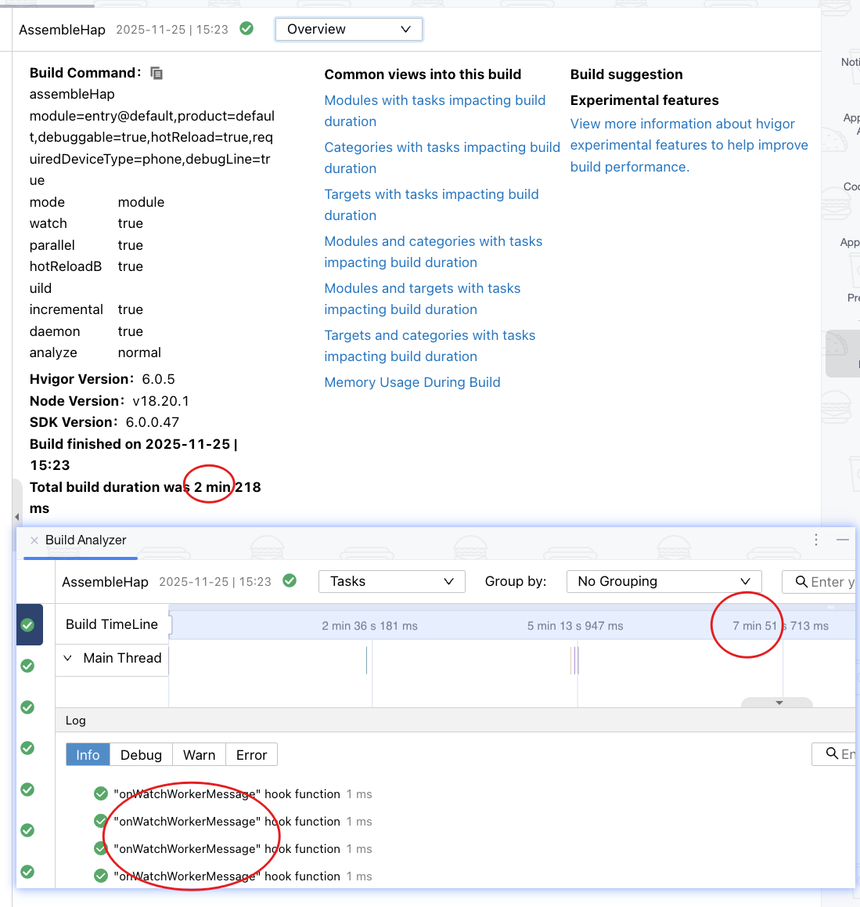Click green success icon beside upper AssembleHap
The height and width of the screenshot is (907, 860).
click(246, 29)
